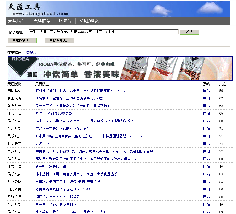The width and height of the screenshot is (236, 214).
Task: Click the 楼主推荐 heading
Action: [14, 52]
